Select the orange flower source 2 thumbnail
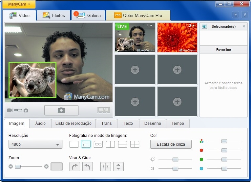The height and width of the screenshot is (182, 251). coord(177,38)
